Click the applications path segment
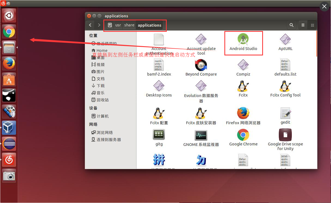331x203 pixels. [149, 25]
